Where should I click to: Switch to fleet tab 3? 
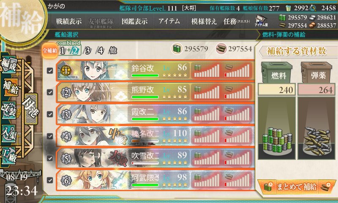tap(87, 51)
